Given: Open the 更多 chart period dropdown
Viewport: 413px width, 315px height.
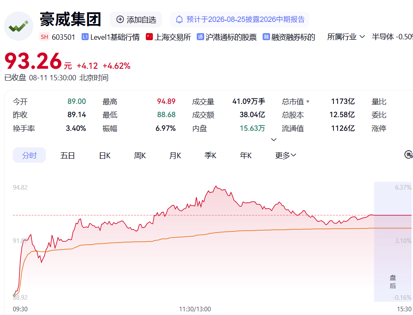Looking at the screenshot, I should point(285,156).
